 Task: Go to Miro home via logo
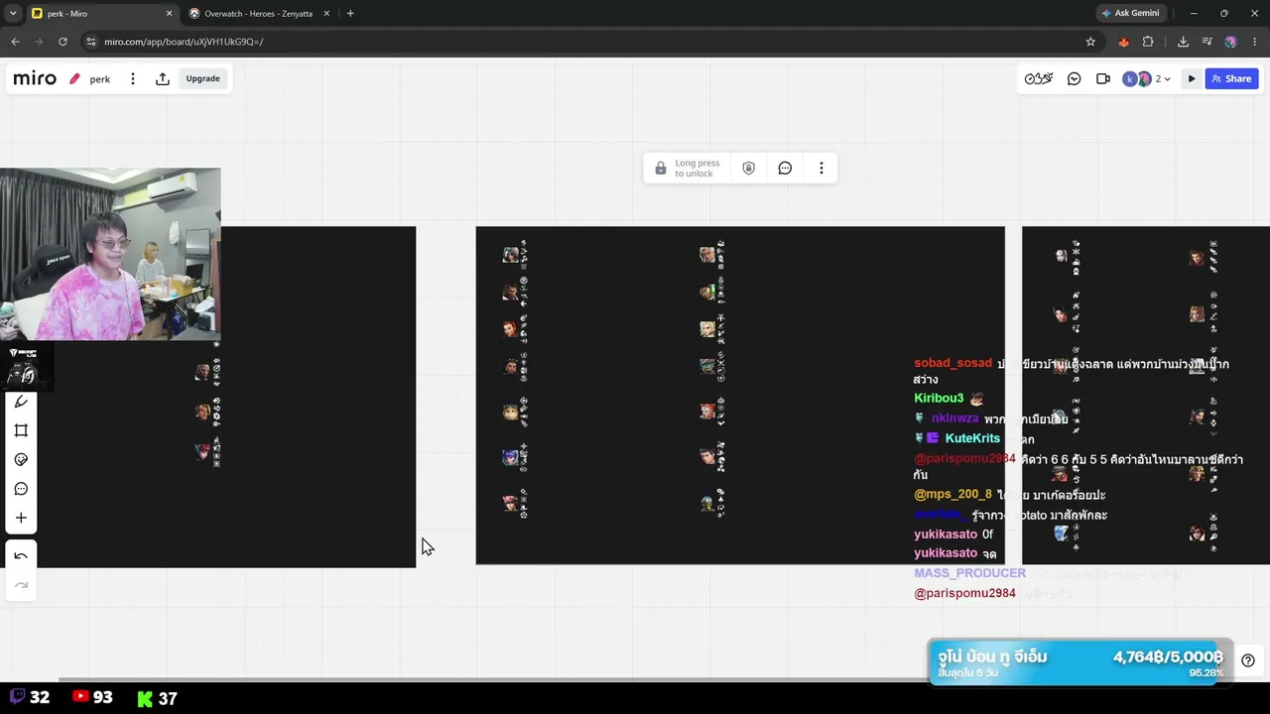coord(35,78)
